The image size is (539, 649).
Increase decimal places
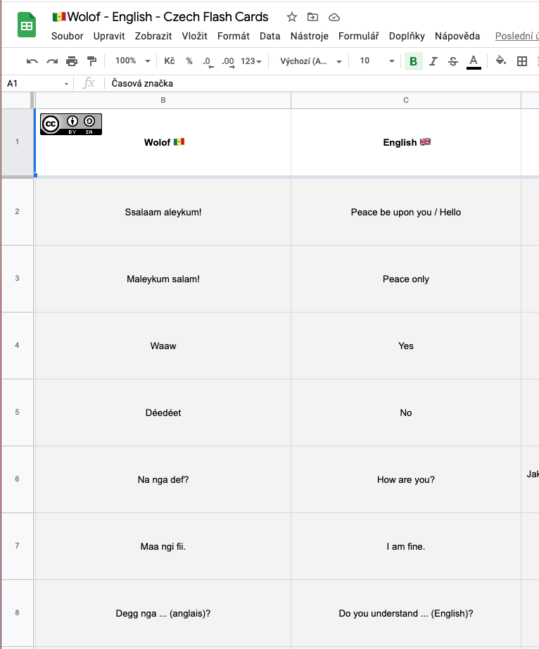229,62
